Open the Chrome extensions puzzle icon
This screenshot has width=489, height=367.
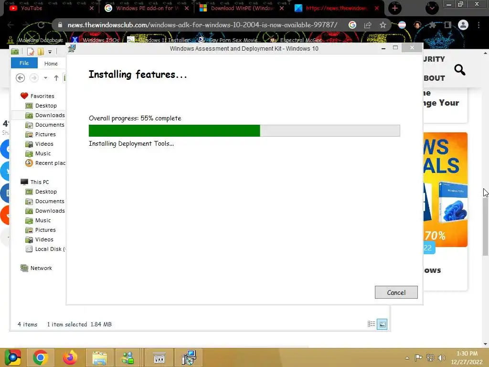pos(432,25)
